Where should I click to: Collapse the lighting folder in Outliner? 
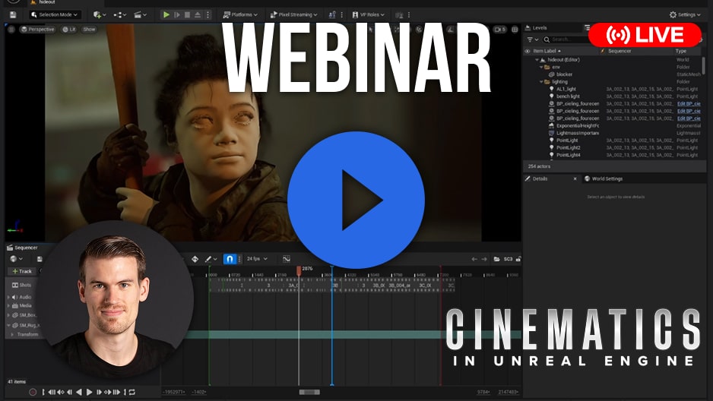[541, 82]
